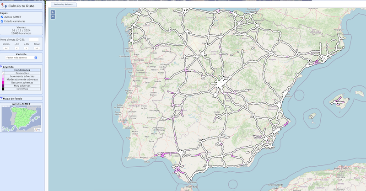This screenshot has height=191, width=366.
Task: Click the Calcula tu Ruta pin icon
Action: point(5,7)
